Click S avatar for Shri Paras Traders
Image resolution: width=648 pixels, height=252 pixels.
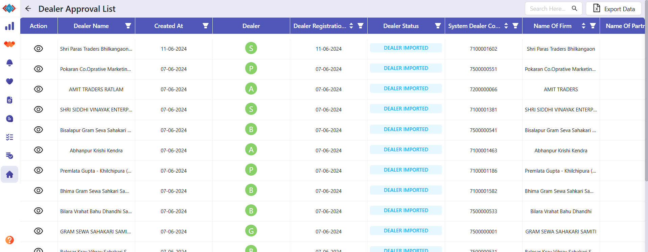[251, 48]
